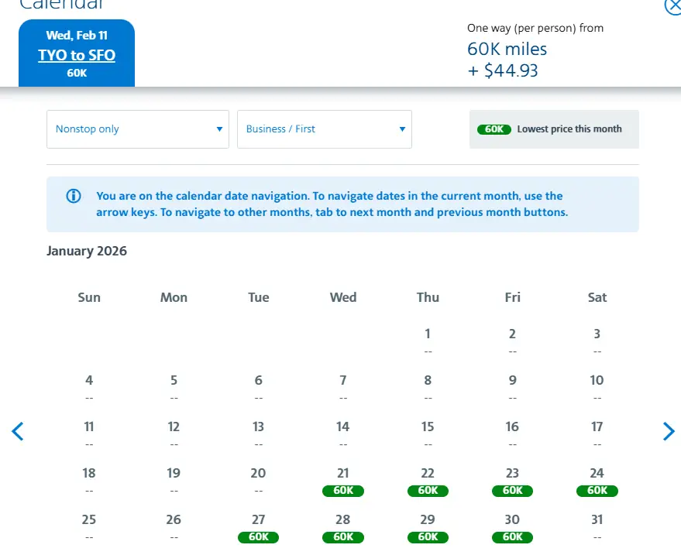Click the 60K badge under January 21
This screenshot has width=681, height=555.
point(343,491)
